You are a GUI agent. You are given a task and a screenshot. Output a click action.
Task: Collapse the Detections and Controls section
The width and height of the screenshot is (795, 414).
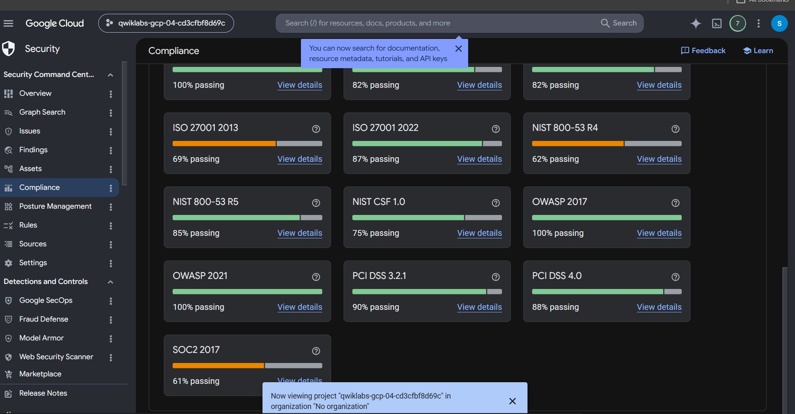pyautogui.click(x=110, y=282)
